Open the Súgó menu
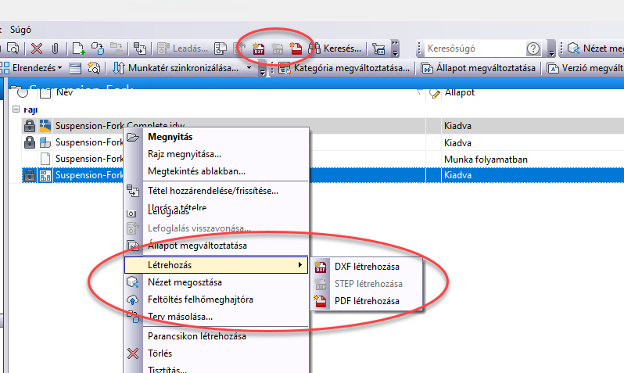Image resolution: width=624 pixels, height=373 pixels. [x=20, y=30]
